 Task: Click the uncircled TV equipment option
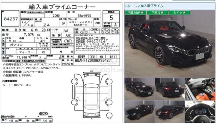coord(95,33)
